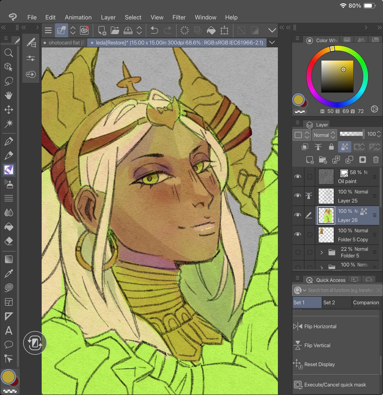This screenshot has height=395, width=383.
Task: Switch to Set 2 tab in Quick Access
Action: (336, 303)
